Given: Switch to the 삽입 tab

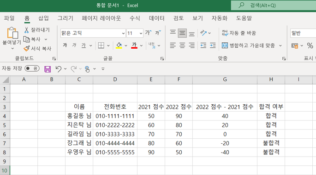Looking at the screenshot, I should 43,18.
